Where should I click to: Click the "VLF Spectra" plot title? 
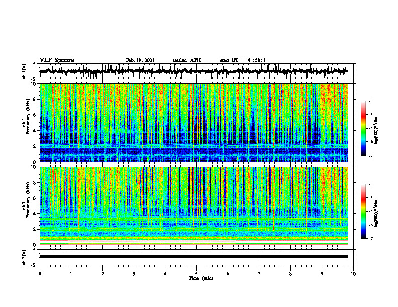click(x=57, y=60)
